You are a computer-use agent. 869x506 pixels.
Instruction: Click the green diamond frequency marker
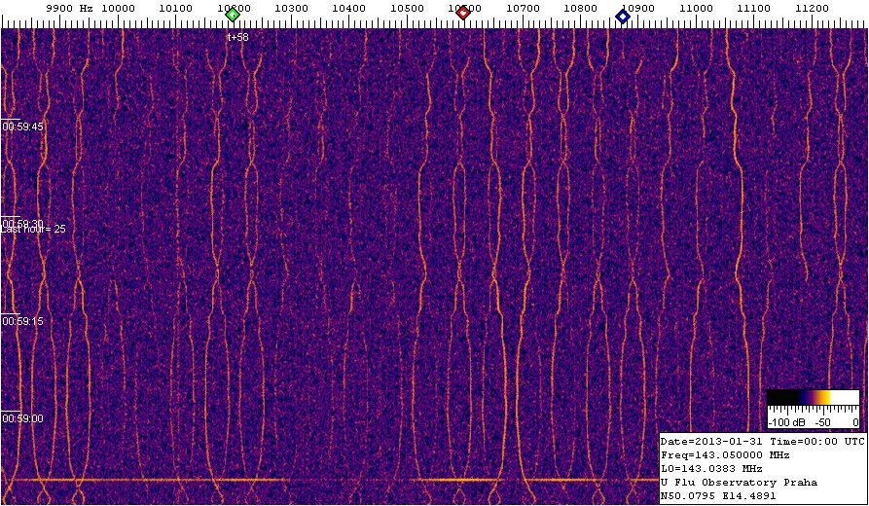tap(232, 15)
